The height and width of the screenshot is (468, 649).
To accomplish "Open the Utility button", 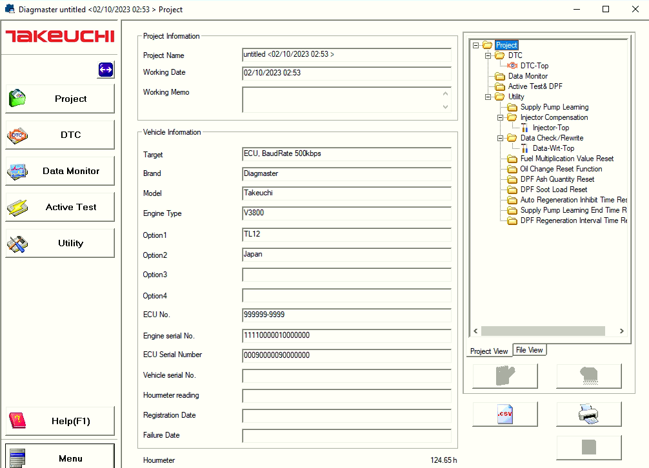I will tap(60, 243).
